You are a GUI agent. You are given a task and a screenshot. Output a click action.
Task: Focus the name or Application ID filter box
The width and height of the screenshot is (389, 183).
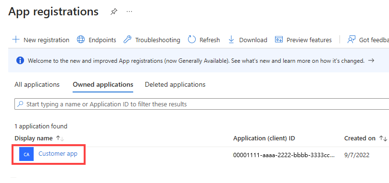click(x=201, y=104)
